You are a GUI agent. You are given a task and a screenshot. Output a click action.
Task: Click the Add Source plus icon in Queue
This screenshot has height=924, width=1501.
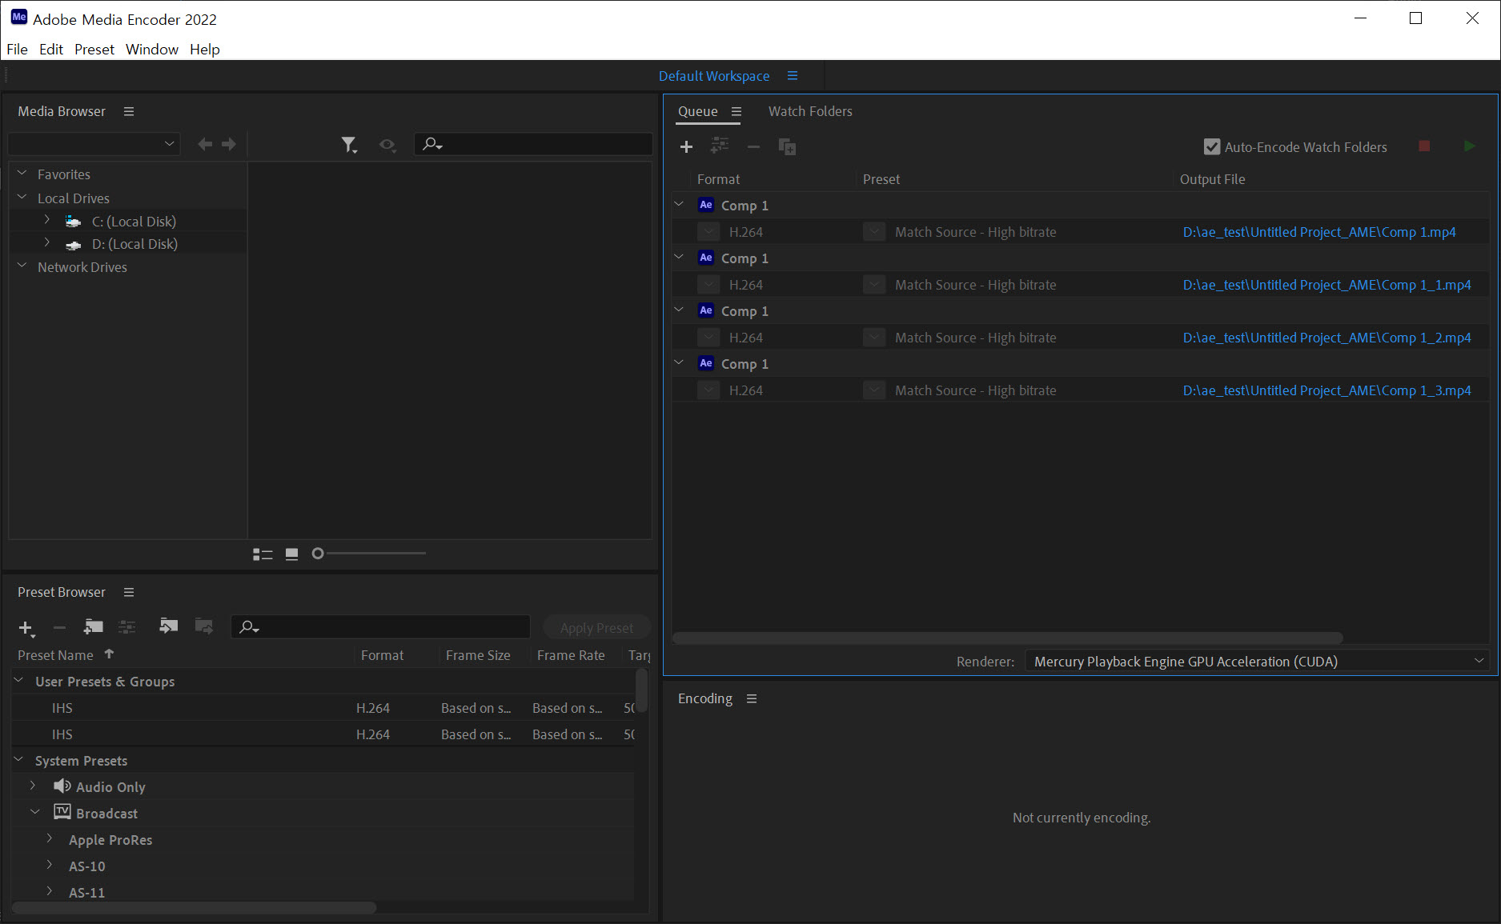pyautogui.click(x=686, y=146)
